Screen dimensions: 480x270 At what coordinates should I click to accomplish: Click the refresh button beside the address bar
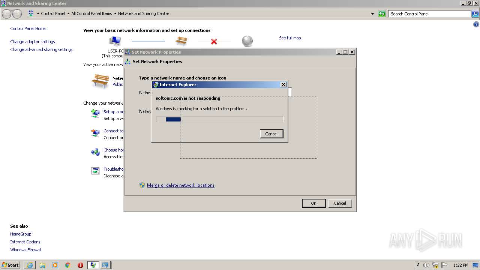click(382, 14)
